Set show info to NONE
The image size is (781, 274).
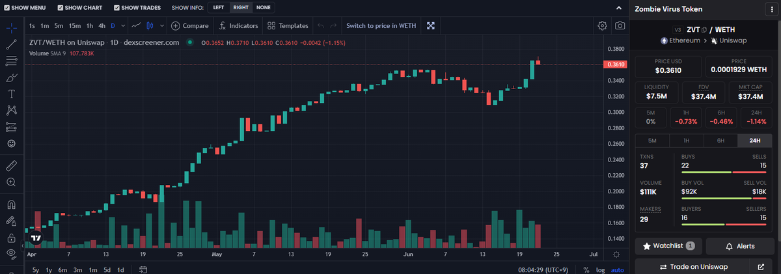pos(264,8)
